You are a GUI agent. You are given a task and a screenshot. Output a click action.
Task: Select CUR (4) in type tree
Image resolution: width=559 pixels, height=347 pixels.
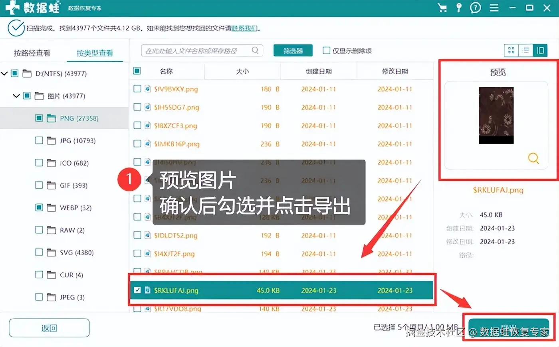tap(71, 274)
